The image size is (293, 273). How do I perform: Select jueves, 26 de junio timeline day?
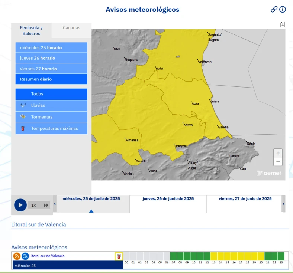point(168,204)
